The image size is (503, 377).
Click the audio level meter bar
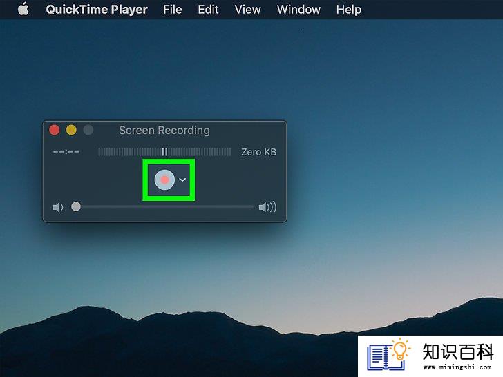point(164,152)
